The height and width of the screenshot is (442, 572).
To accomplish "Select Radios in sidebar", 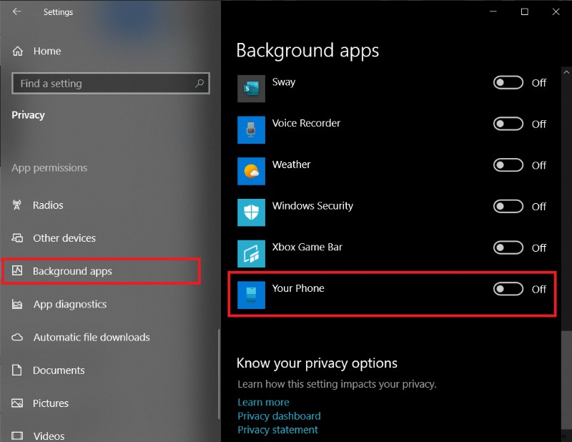I will (x=48, y=205).
